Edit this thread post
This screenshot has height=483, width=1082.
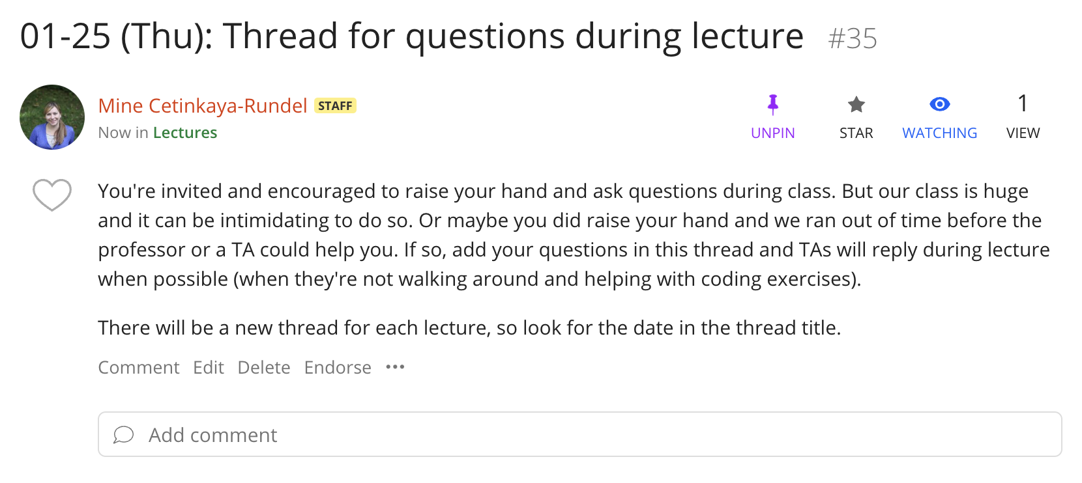tap(209, 368)
